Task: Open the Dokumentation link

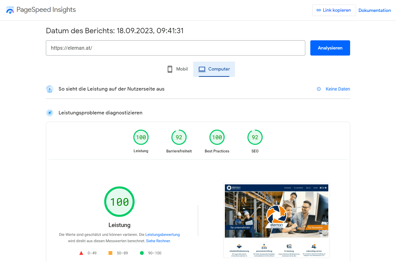Action: click(x=374, y=10)
